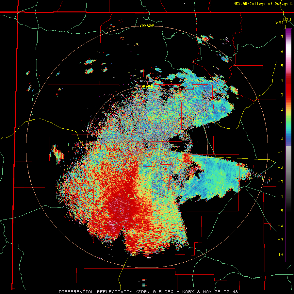Select the '7' value on color scale
This screenshot has height=294, width=294.
(282, 37)
